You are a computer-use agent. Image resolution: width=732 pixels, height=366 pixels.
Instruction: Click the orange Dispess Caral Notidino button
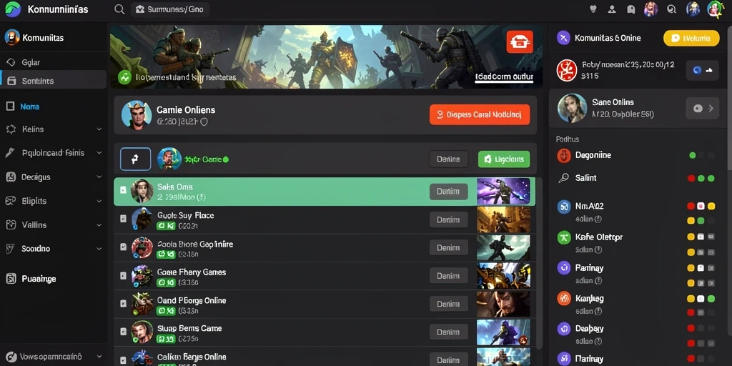click(x=480, y=114)
